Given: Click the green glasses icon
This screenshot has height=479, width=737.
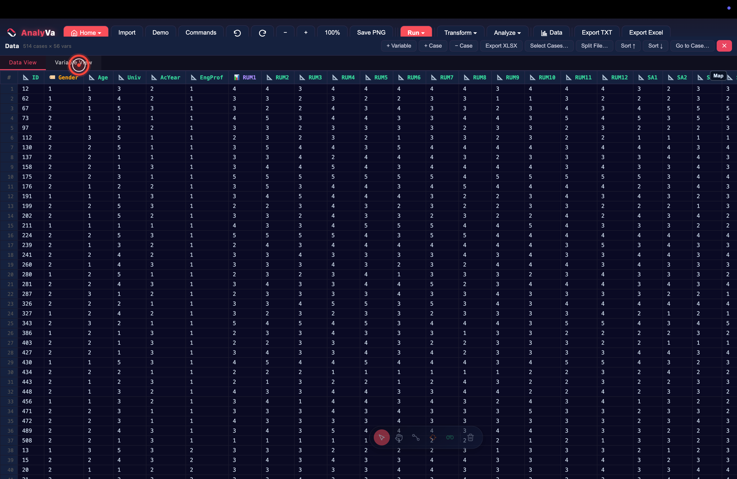Looking at the screenshot, I should pos(450,437).
